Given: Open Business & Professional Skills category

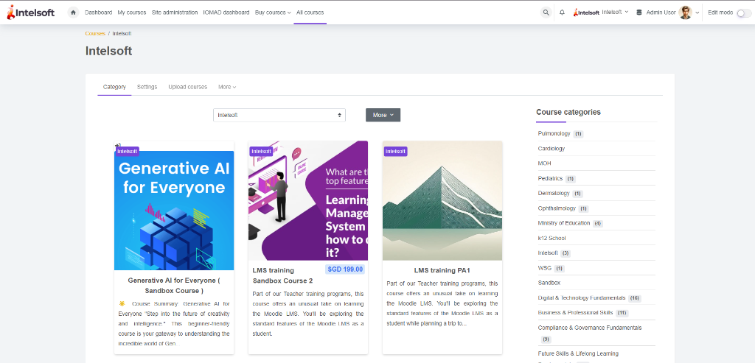Looking at the screenshot, I should 575,313.
